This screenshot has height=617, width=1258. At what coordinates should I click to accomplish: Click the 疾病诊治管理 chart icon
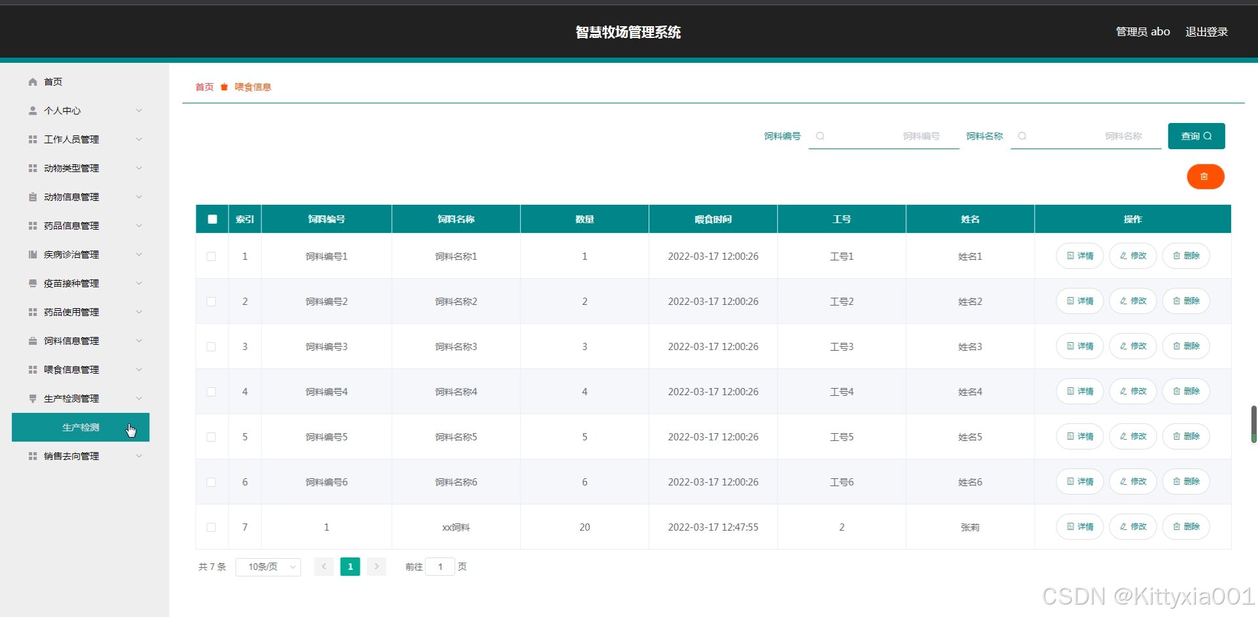pos(33,255)
